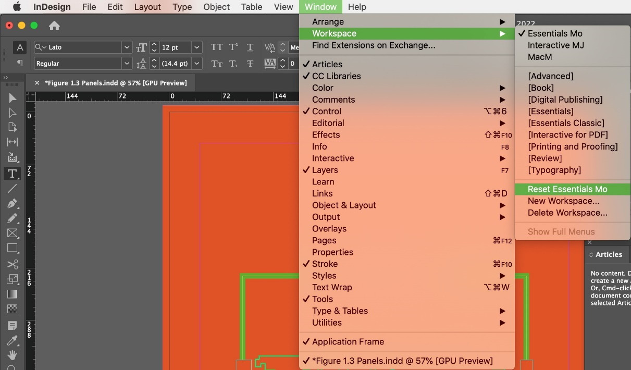Click the font size stepper arrows
Image resolution: width=631 pixels, height=370 pixels.
[154, 47]
